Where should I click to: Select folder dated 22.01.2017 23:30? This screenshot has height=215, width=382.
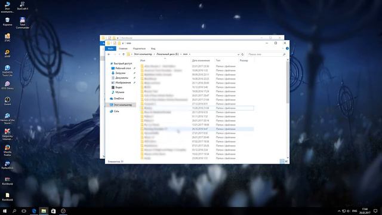197,66
